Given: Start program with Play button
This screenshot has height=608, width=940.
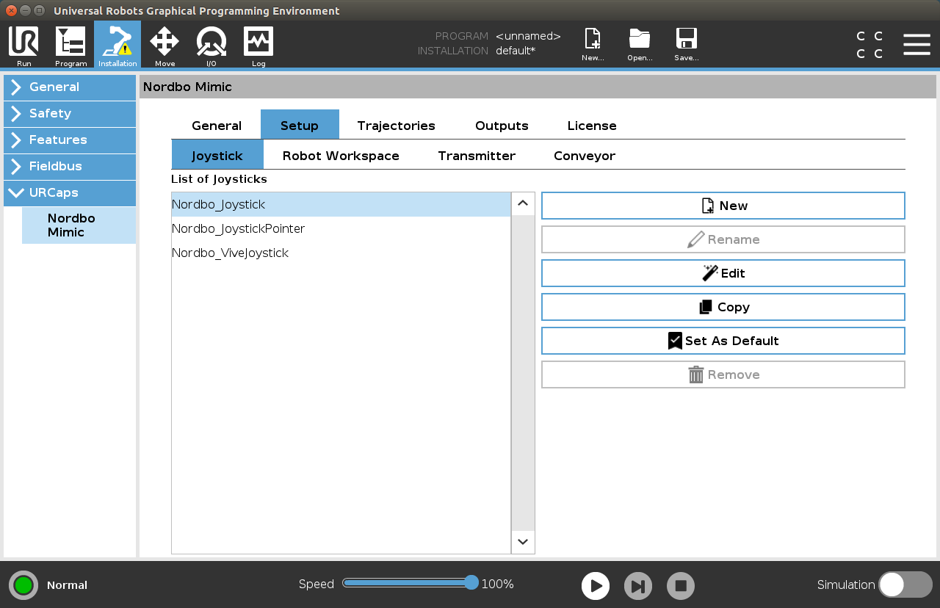Looking at the screenshot, I should click(x=596, y=586).
